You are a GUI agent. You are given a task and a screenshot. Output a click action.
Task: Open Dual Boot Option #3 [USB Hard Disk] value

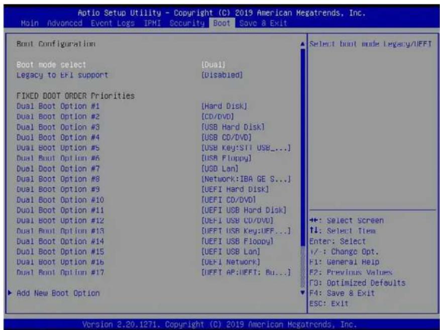click(x=233, y=127)
